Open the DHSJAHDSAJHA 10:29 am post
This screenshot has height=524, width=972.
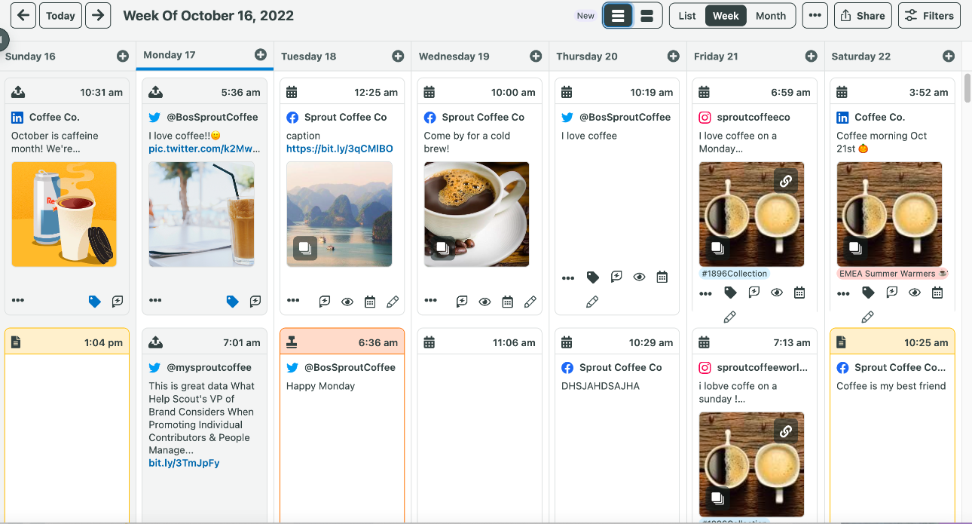pos(617,426)
